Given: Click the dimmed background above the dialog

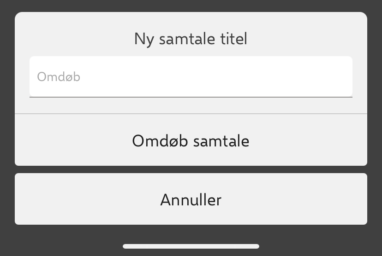Looking at the screenshot, I should pyautogui.click(x=191, y=6).
